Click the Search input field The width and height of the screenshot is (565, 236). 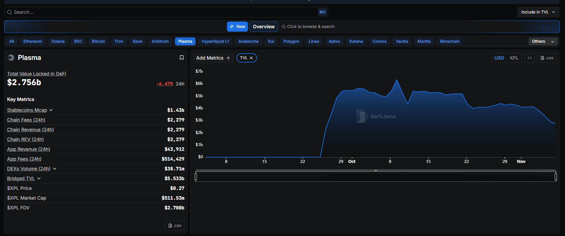[162, 12]
